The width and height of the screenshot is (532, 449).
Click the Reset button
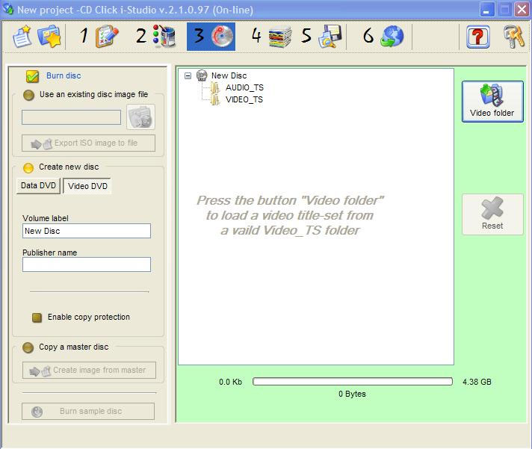pyautogui.click(x=492, y=214)
